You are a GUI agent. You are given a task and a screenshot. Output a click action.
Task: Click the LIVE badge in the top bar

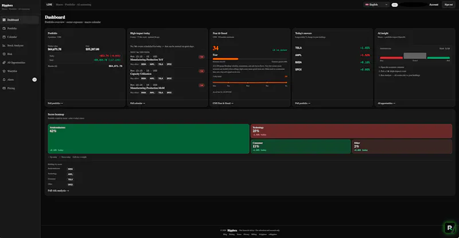(x=49, y=5)
